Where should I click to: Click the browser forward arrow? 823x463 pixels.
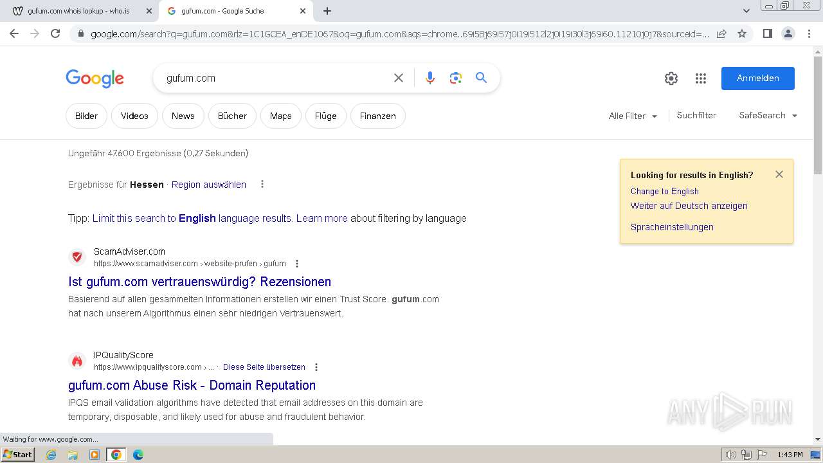pyautogui.click(x=35, y=33)
